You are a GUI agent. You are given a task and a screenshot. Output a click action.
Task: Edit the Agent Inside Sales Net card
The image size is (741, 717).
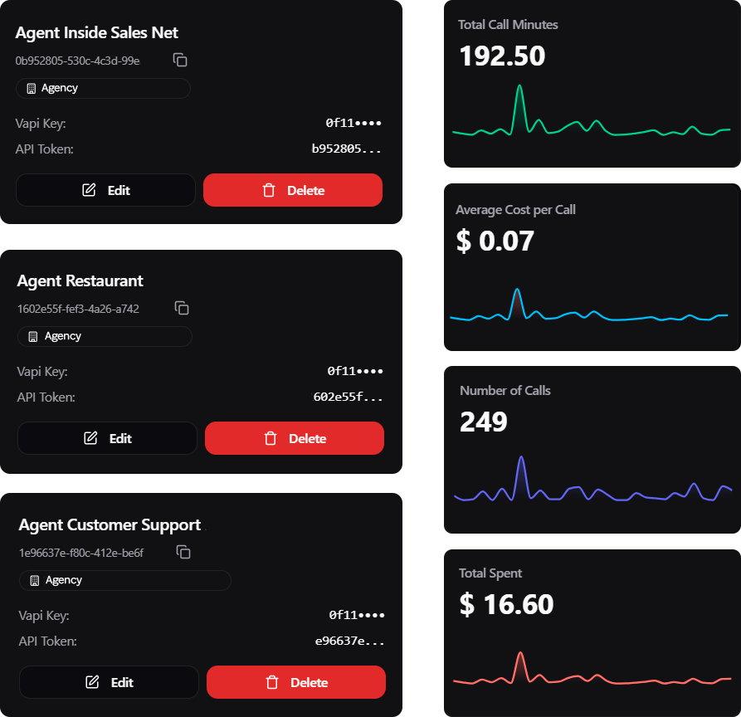[x=105, y=190]
